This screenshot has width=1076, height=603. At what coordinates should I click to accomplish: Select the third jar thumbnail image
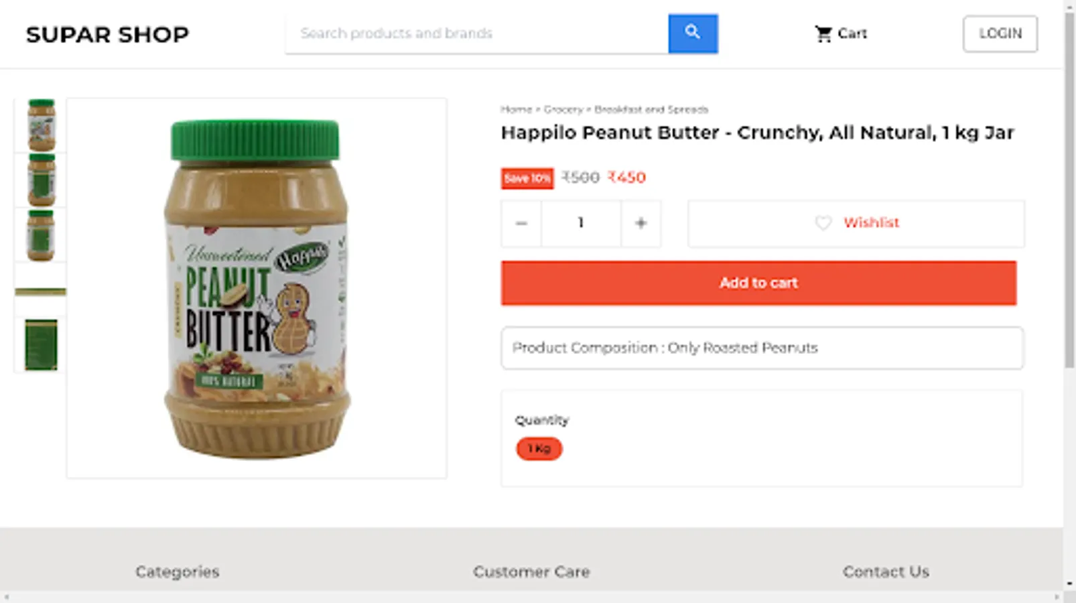pos(41,235)
